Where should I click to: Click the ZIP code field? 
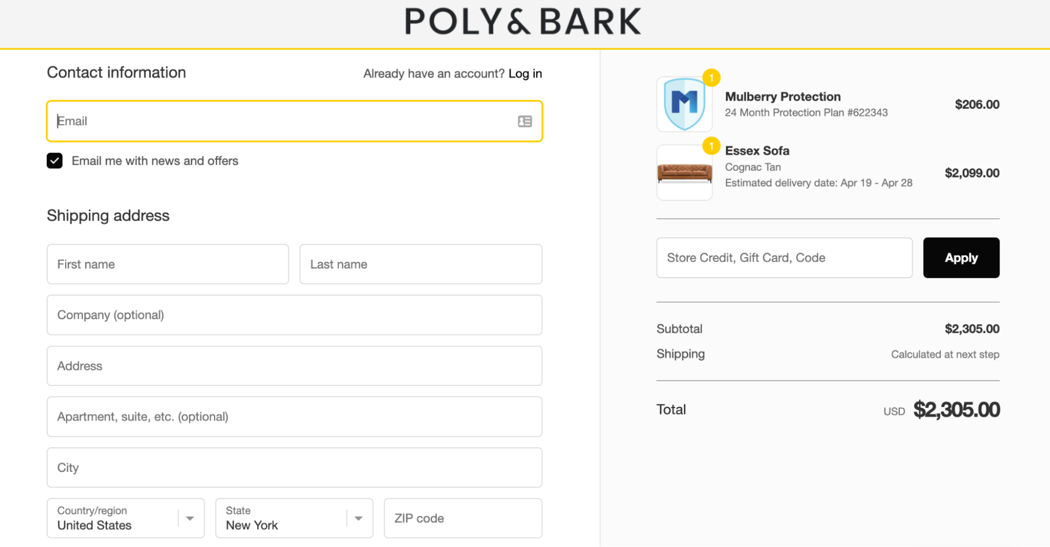[x=462, y=518]
